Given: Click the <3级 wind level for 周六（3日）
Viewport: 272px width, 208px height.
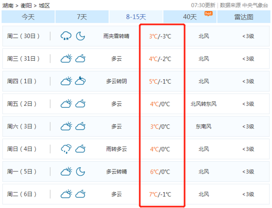Looking at the screenshot, I should coord(248,126).
